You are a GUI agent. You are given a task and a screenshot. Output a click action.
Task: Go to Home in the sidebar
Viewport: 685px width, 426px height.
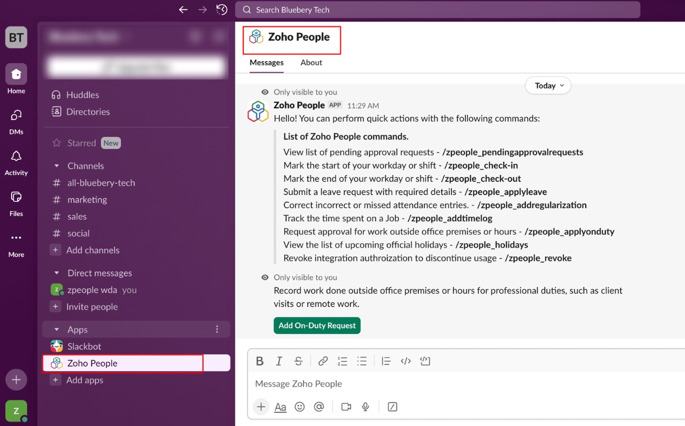(16, 80)
